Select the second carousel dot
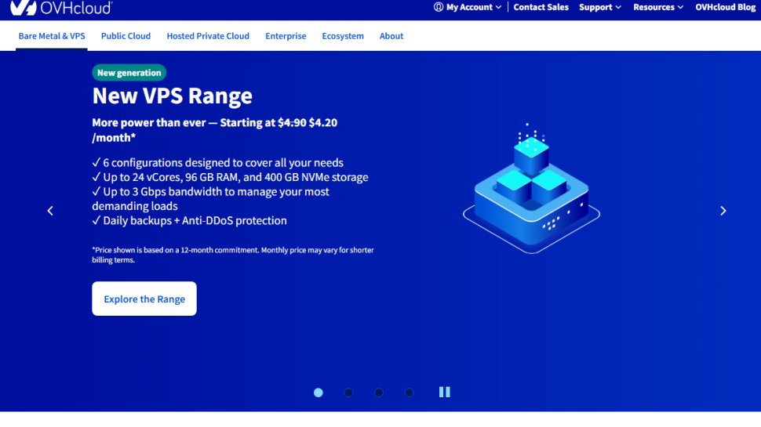Image resolution: width=761 pixels, height=427 pixels. coord(348,393)
